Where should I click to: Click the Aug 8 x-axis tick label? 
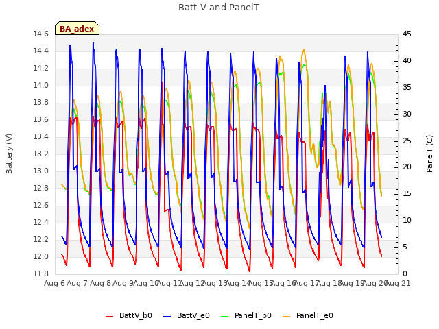[100, 283]
